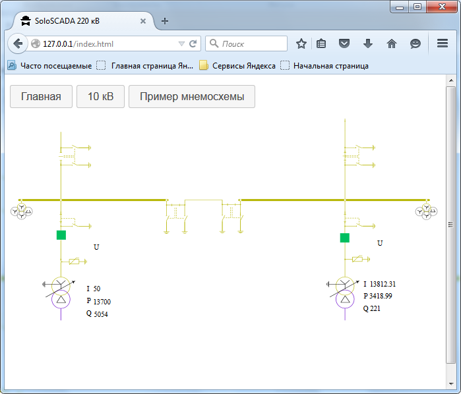Click the vertical scrollbar thumb
This screenshot has width=461, height=394.
pyautogui.click(x=450, y=225)
